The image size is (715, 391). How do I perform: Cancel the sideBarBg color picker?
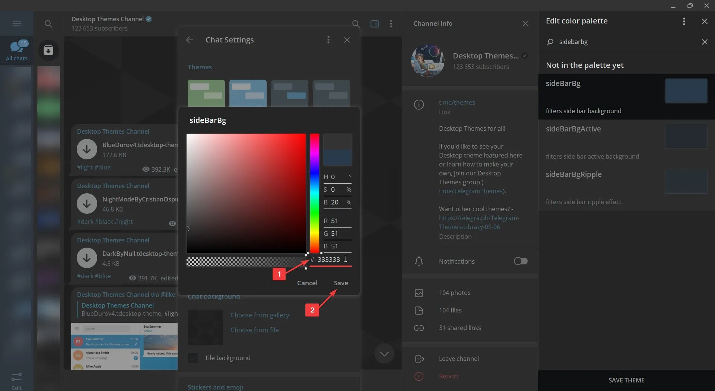click(x=307, y=283)
